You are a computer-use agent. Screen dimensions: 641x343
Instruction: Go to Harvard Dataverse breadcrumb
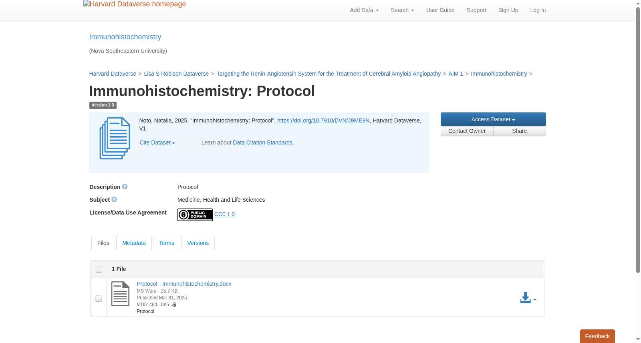click(x=113, y=74)
